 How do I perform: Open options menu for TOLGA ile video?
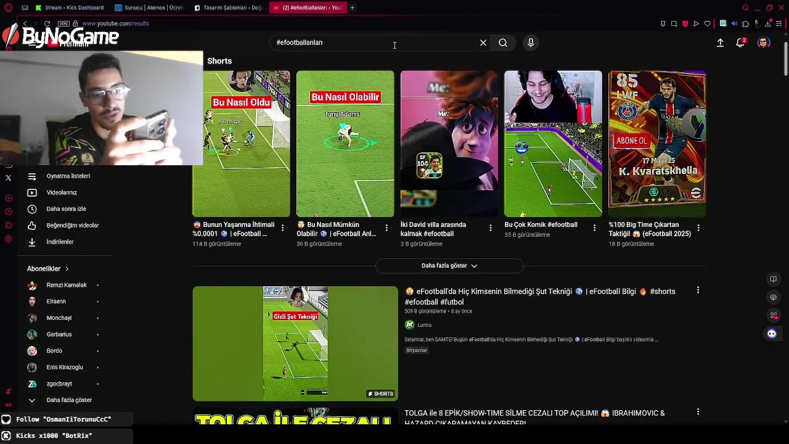[698, 412]
